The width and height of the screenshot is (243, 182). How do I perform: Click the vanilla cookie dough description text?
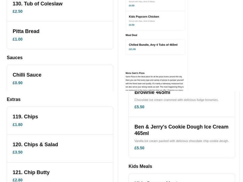[x=181, y=141]
